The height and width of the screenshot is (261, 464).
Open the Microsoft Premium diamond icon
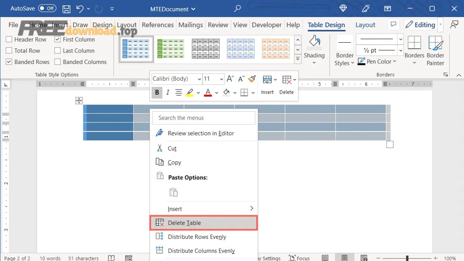[343, 9]
